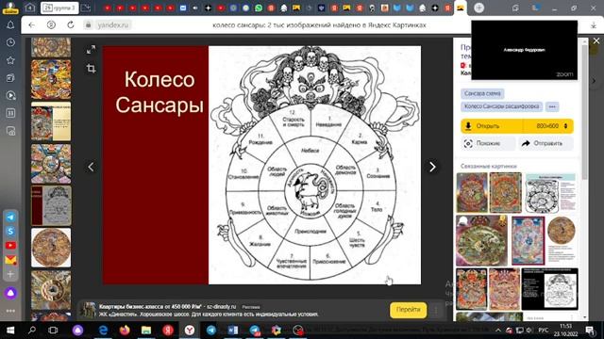This screenshot has height=339, width=604.
Task: Open Telegram from the browser sidebar
Action: (10, 217)
